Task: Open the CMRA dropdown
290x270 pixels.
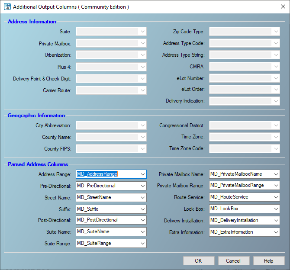Action: click(245, 67)
